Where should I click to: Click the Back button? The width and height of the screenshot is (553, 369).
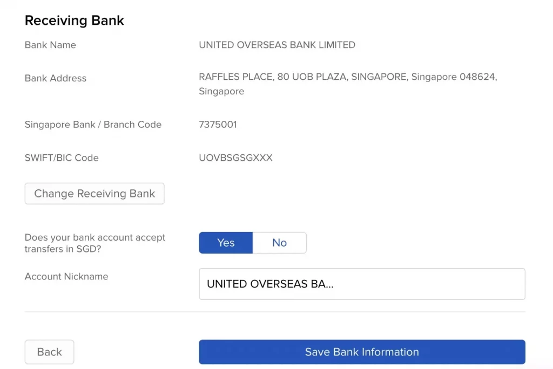[49, 352]
